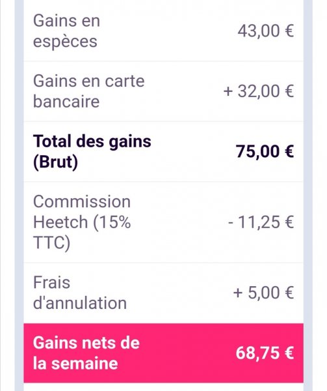Open the Total des gains (Brut) row

click(163, 152)
